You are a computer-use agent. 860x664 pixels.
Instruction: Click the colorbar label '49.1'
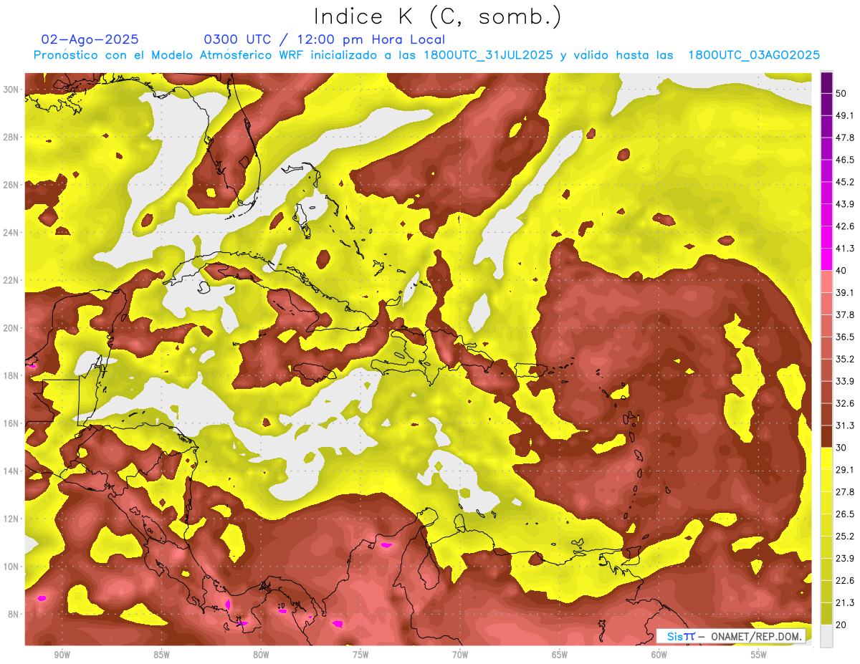pyautogui.click(x=844, y=115)
